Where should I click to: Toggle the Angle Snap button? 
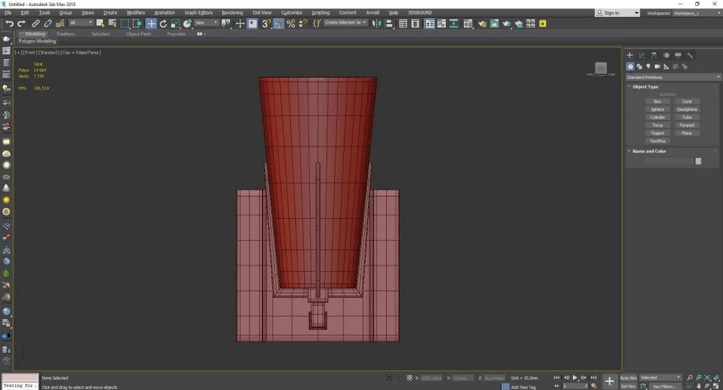(x=278, y=24)
